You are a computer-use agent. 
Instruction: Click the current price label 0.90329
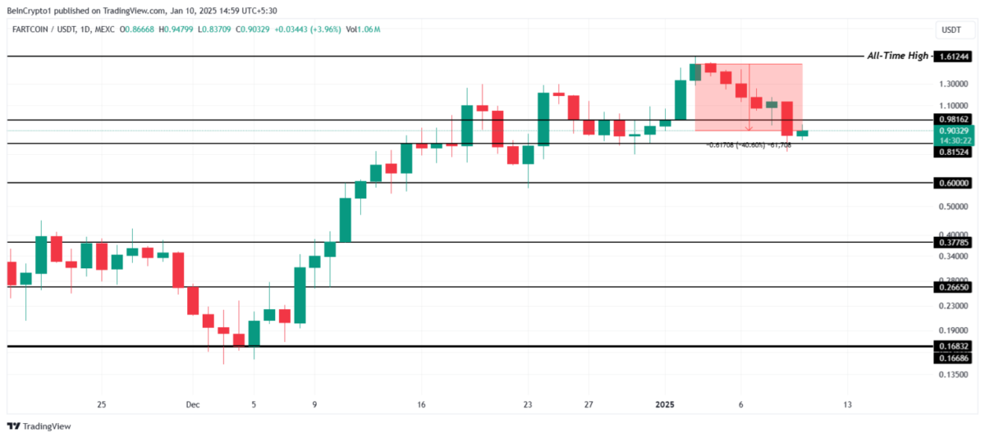(953, 130)
